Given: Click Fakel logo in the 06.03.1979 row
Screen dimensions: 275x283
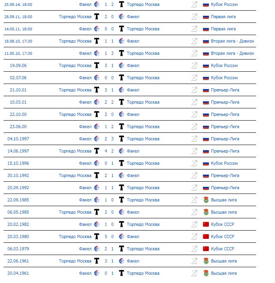Looking at the screenshot, I should [x=97, y=249].
